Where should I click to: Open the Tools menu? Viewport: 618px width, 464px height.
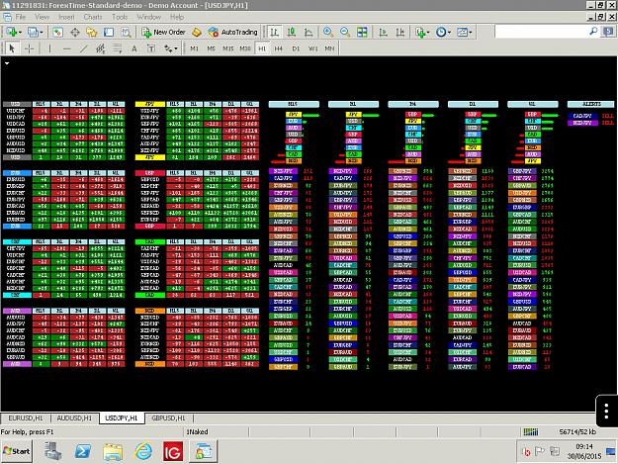pos(120,17)
